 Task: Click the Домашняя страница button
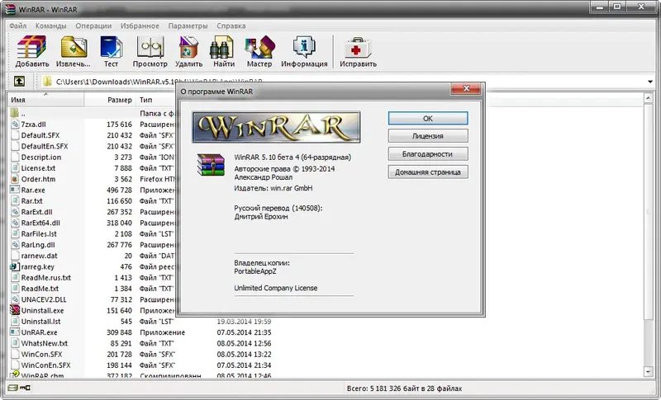pyautogui.click(x=428, y=172)
